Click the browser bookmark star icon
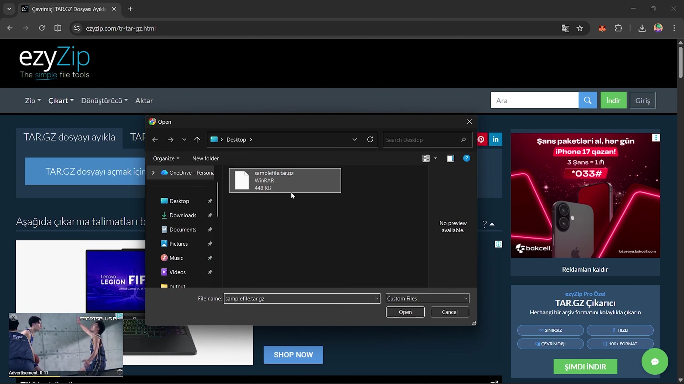The height and width of the screenshot is (384, 684). (x=580, y=28)
